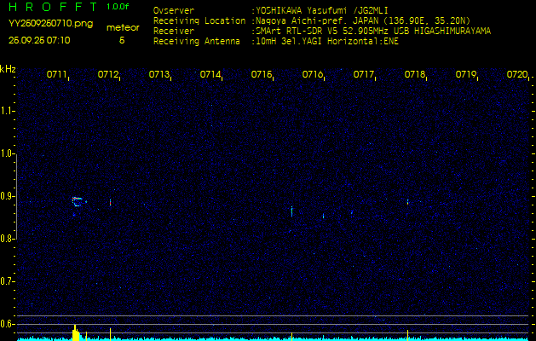This screenshot has height=341, width=536.
Task: Click the yellow signal spike at bottom
Action: [75, 333]
